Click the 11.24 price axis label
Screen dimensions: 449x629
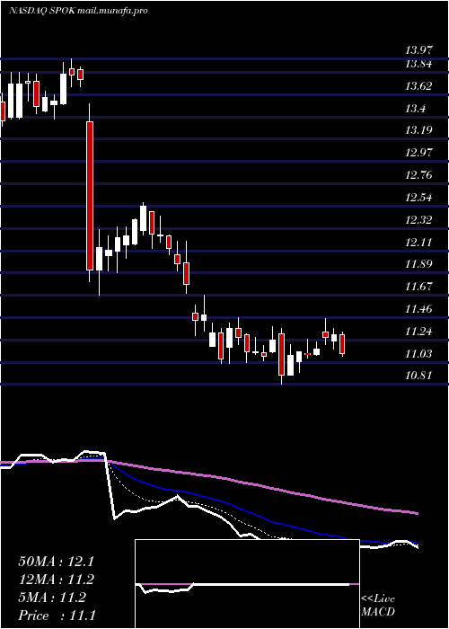419,332
